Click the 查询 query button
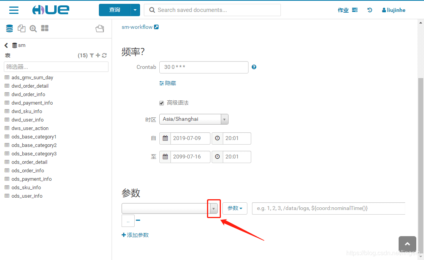 115,10
